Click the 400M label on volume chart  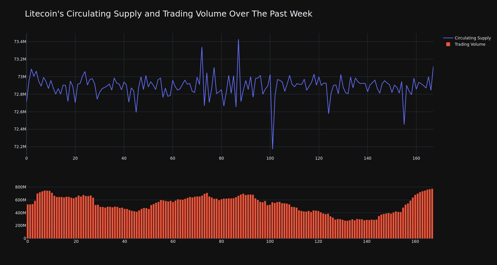pos(21,213)
